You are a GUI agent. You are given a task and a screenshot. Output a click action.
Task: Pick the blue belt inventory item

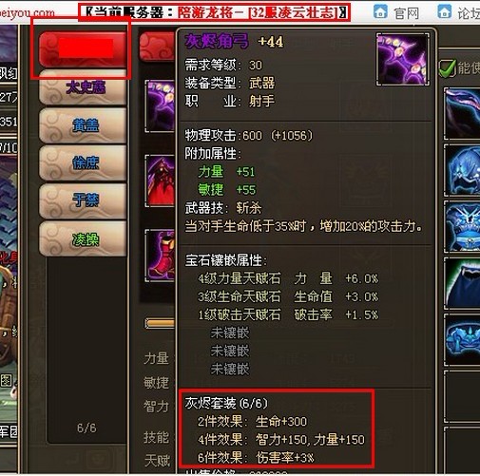462,339
